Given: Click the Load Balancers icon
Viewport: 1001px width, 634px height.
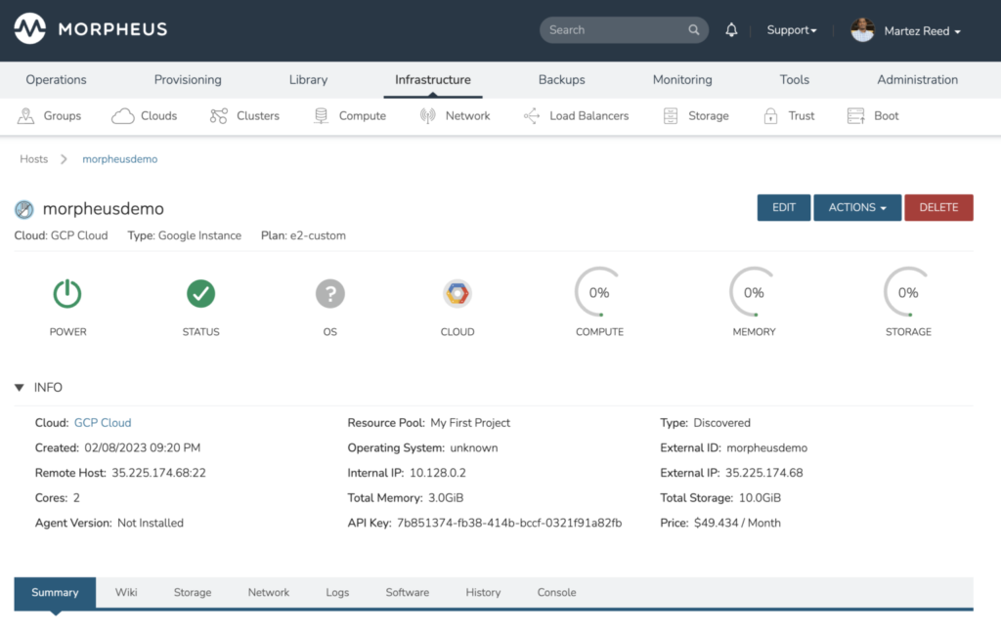Looking at the screenshot, I should click(x=532, y=116).
